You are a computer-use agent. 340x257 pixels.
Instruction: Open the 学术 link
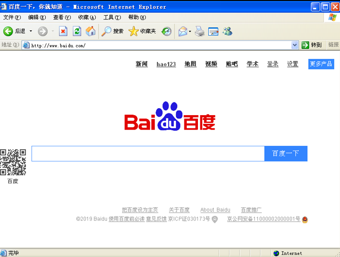[252, 64]
